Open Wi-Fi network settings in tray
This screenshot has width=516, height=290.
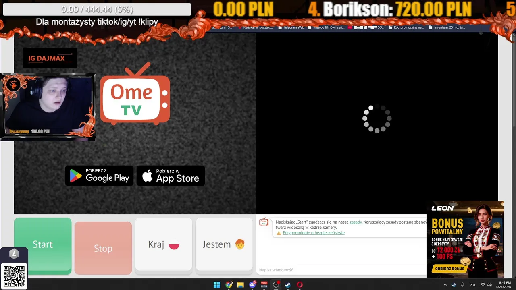(x=483, y=285)
